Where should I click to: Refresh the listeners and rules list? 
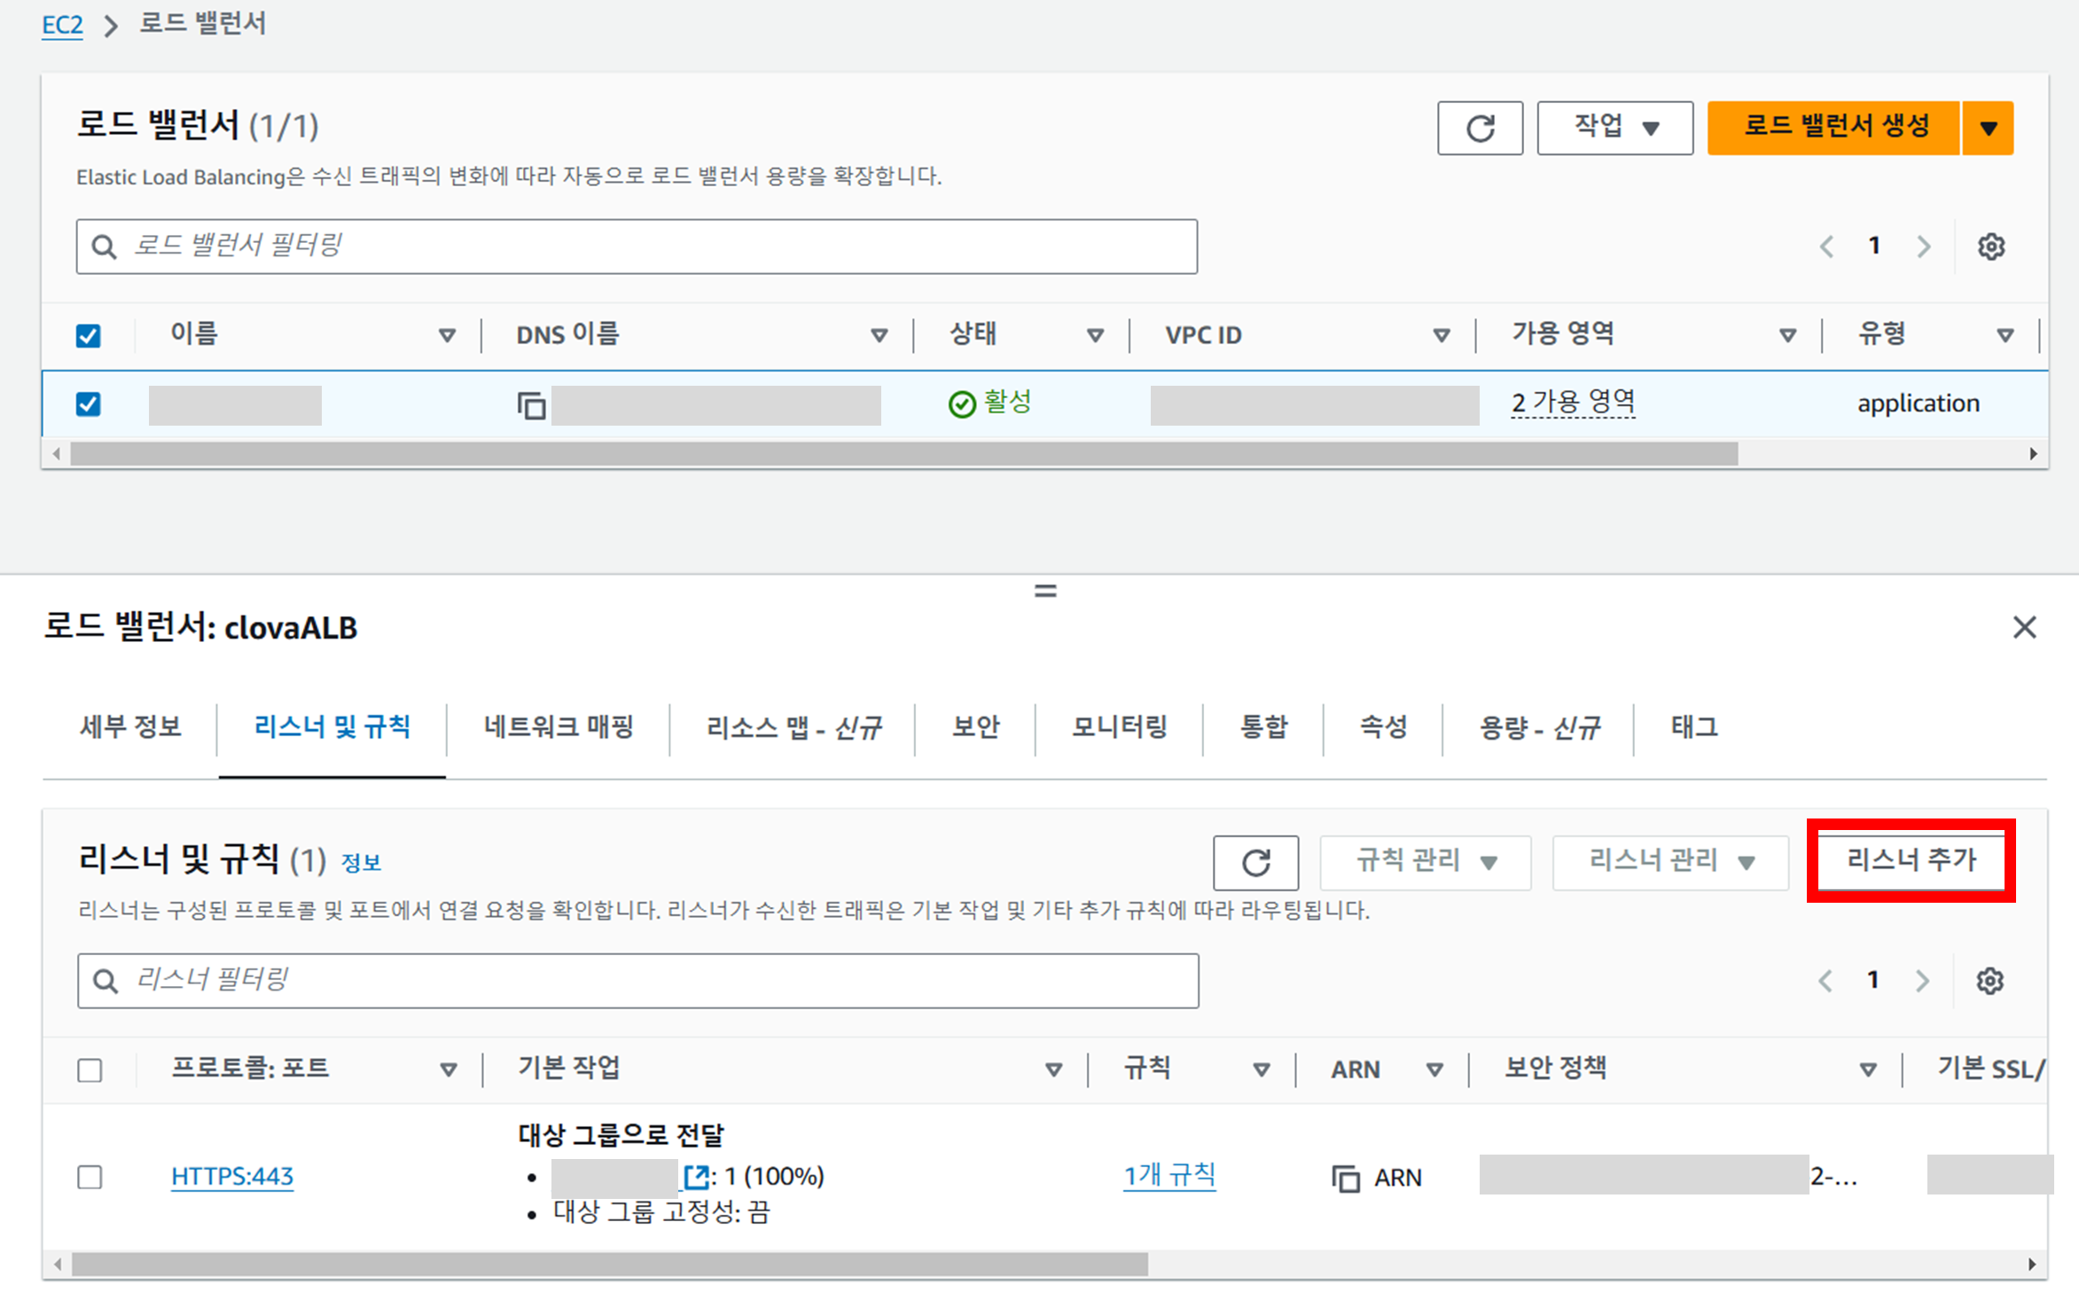pyautogui.click(x=1254, y=862)
